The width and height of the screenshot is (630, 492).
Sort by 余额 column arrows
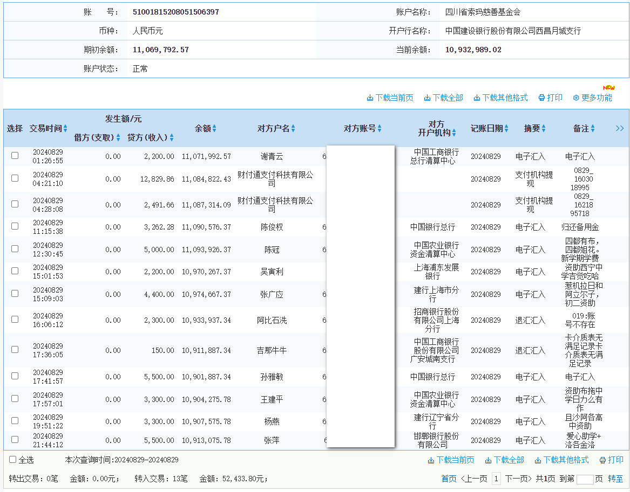click(214, 128)
